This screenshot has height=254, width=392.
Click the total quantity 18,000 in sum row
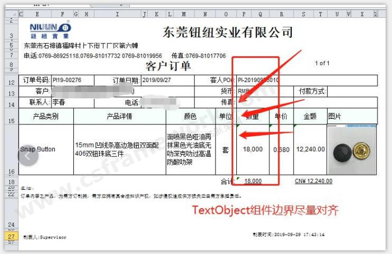click(253, 181)
